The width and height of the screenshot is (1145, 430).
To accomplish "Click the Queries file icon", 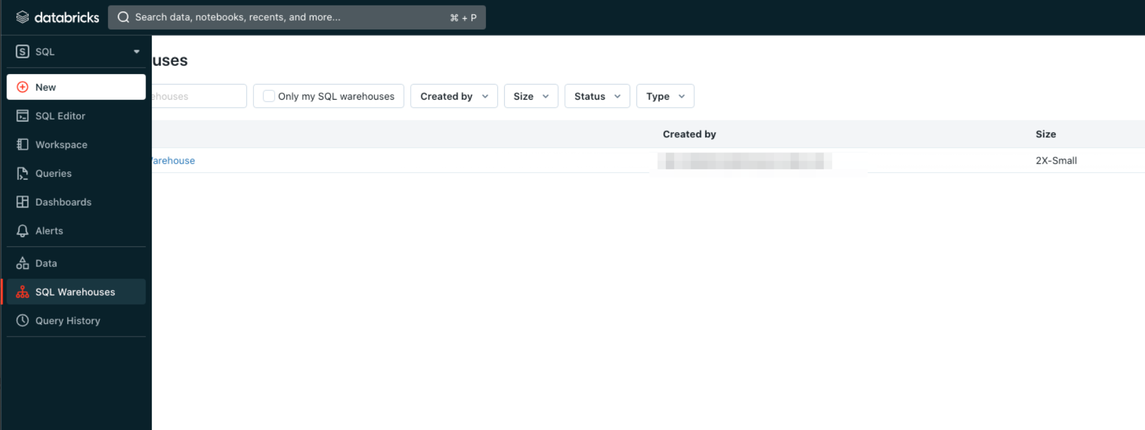I will 23,174.
